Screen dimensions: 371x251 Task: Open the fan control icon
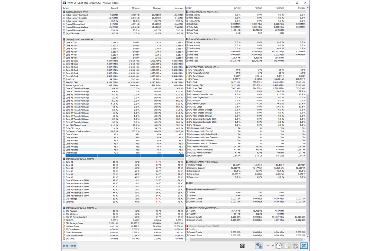click(x=242, y=246)
